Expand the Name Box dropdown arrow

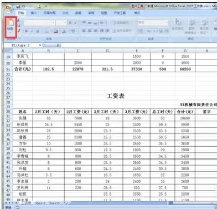pos(40,45)
